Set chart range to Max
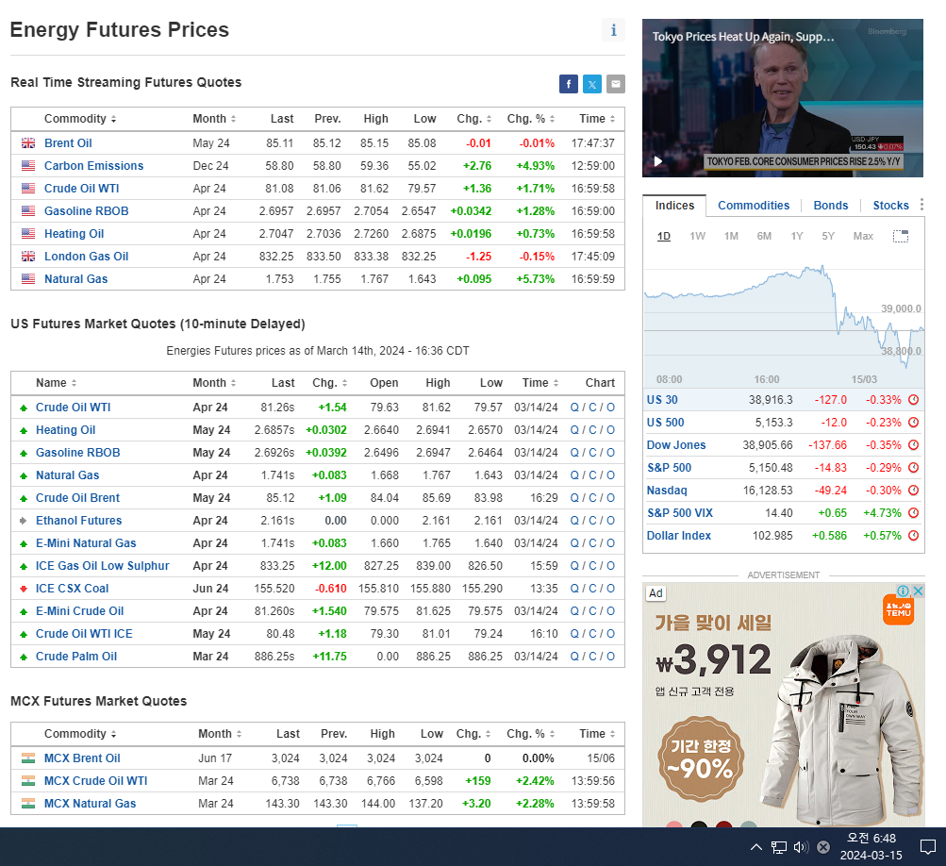Image resolution: width=946 pixels, height=866 pixels. 863,236
